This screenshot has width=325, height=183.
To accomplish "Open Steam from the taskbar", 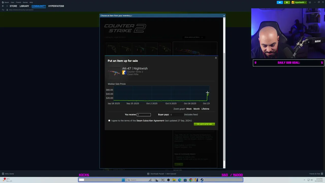I will click(202, 180).
